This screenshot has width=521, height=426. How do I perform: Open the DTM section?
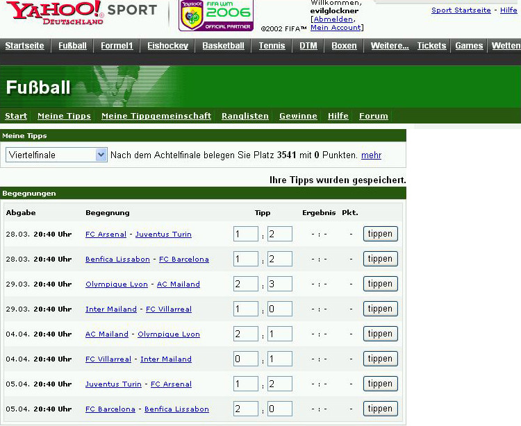coord(308,46)
